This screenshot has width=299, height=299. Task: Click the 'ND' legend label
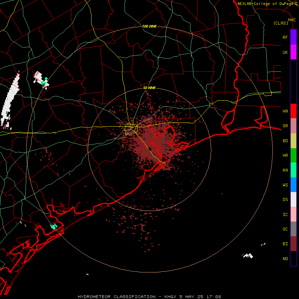(285, 258)
